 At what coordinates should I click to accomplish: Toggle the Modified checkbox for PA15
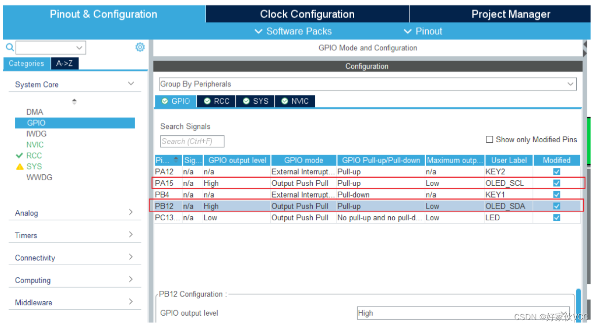[557, 183]
